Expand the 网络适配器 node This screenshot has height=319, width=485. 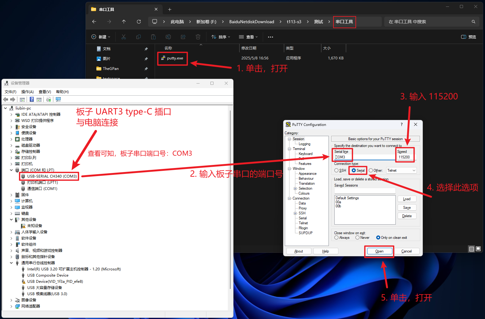point(11,306)
